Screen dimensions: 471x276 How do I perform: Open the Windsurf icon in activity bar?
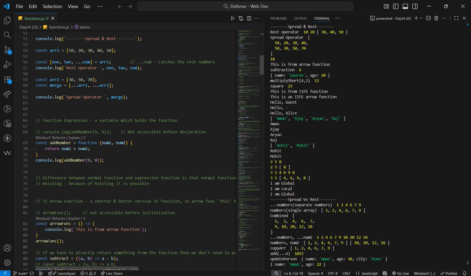coord(7,153)
